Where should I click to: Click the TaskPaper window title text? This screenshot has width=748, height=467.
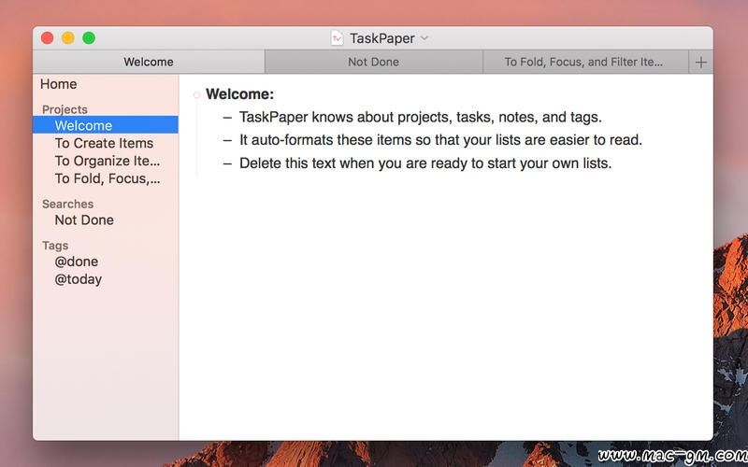[381, 38]
